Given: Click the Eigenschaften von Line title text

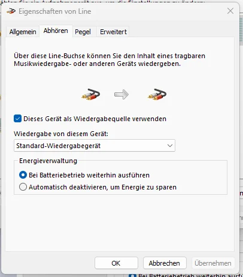Looking at the screenshot, I should (x=55, y=11).
